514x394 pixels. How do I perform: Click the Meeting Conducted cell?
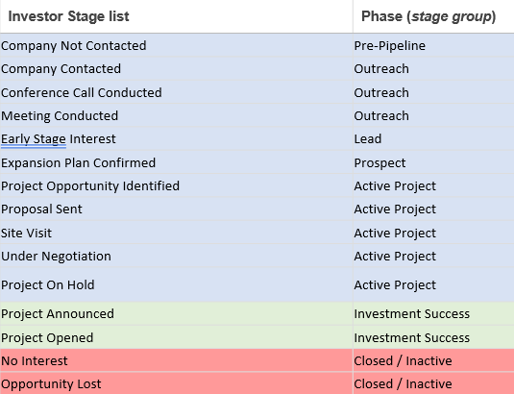coord(177,115)
